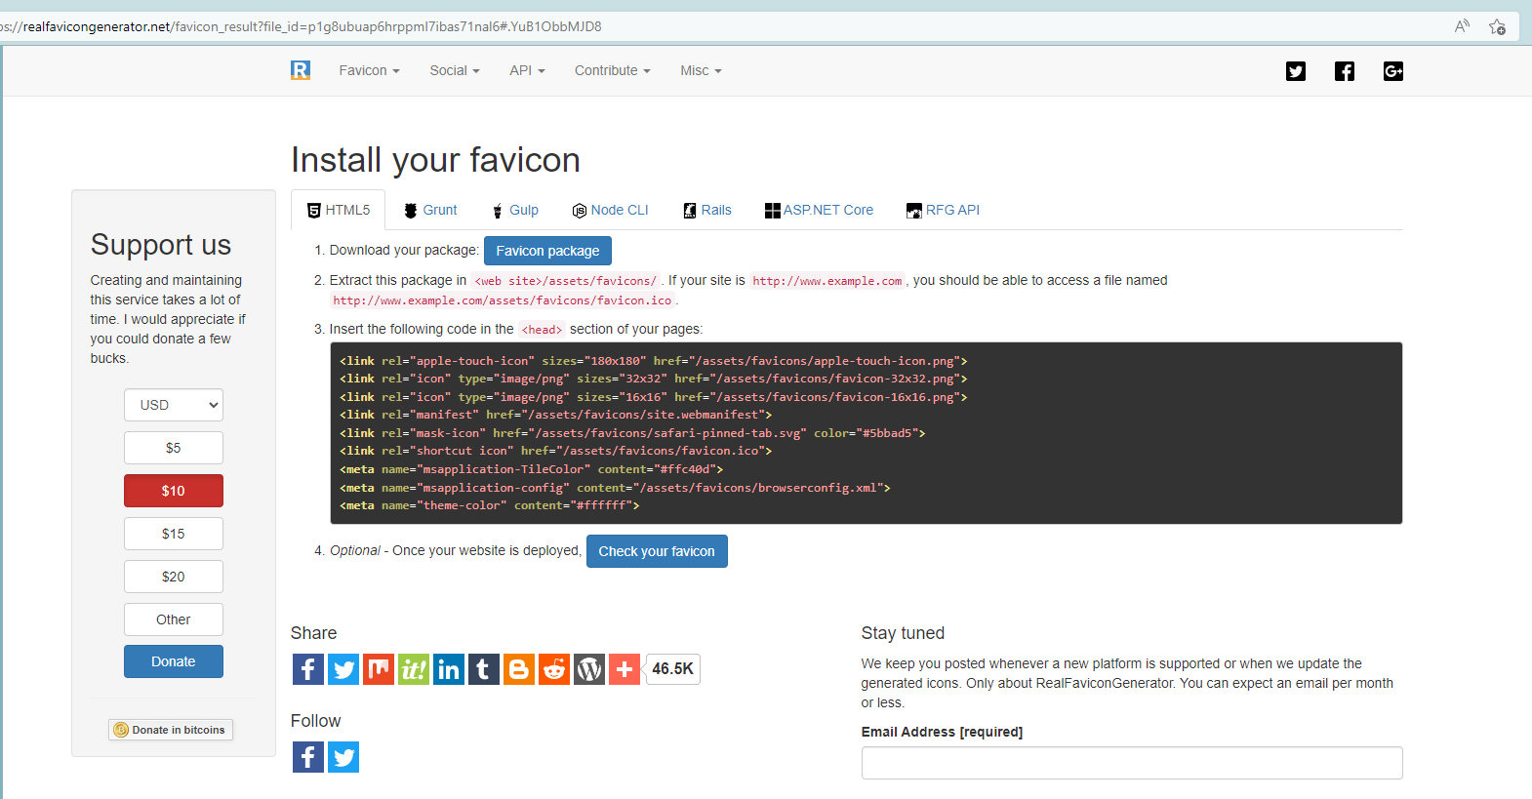This screenshot has height=799, width=1532.
Task: Add page to browser favorites star
Action: tap(1497, 26)
